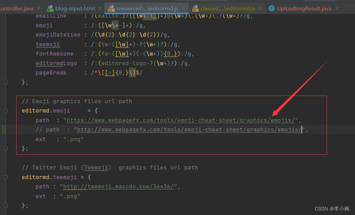The image size is (355, 215).
Task: Click the emojiDatetime property name
Action: [58, 35]
